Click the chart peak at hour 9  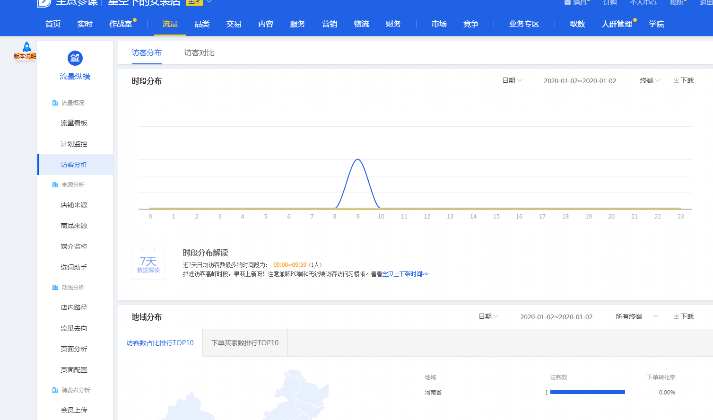(358, 160)
